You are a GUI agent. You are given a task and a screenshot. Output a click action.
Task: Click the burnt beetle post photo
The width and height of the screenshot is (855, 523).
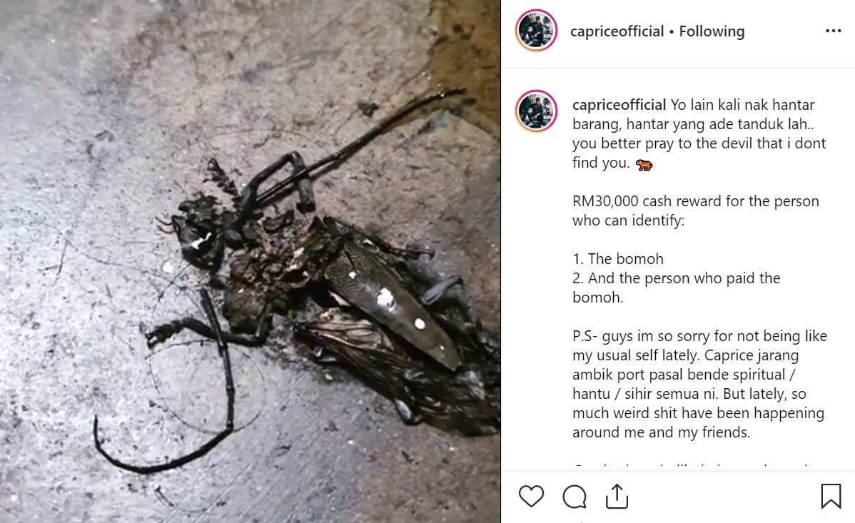[x=251, y=261]
